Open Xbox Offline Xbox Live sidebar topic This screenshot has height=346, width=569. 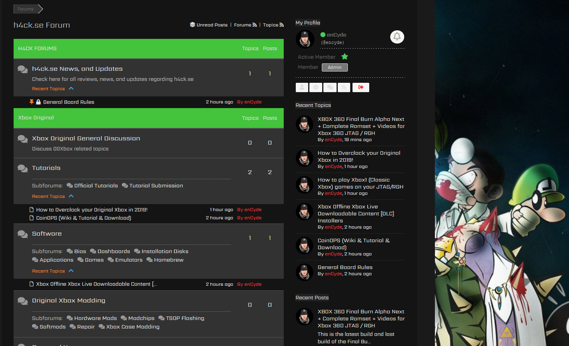(356, 213)
